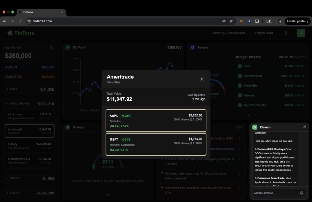Open options for the $450 monthly tip
This screenshot has width=312, height=202.
pyautogui.click(x=239, y=139)
